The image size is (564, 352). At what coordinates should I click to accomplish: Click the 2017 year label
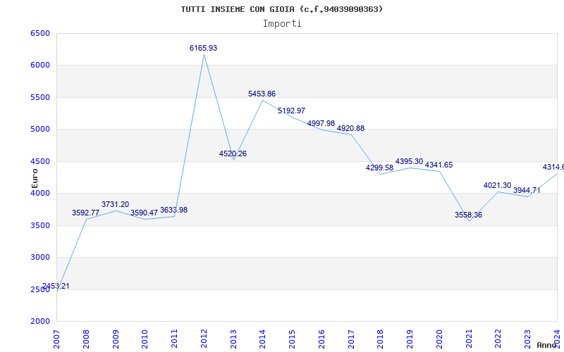(351, 339)
